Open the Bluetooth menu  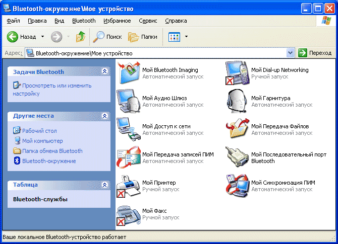pyautogui.click(x=84, y=21)
